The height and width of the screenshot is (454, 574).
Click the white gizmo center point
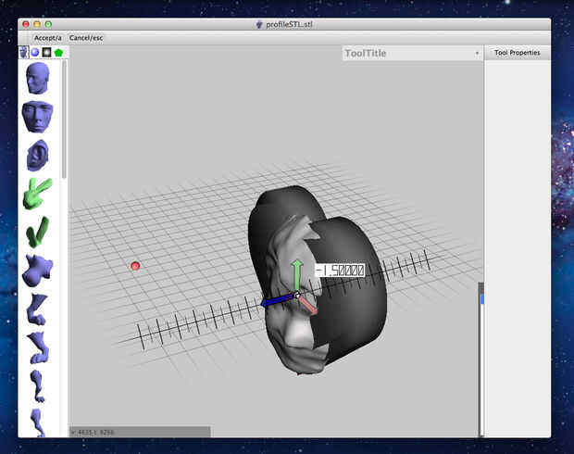297,295
